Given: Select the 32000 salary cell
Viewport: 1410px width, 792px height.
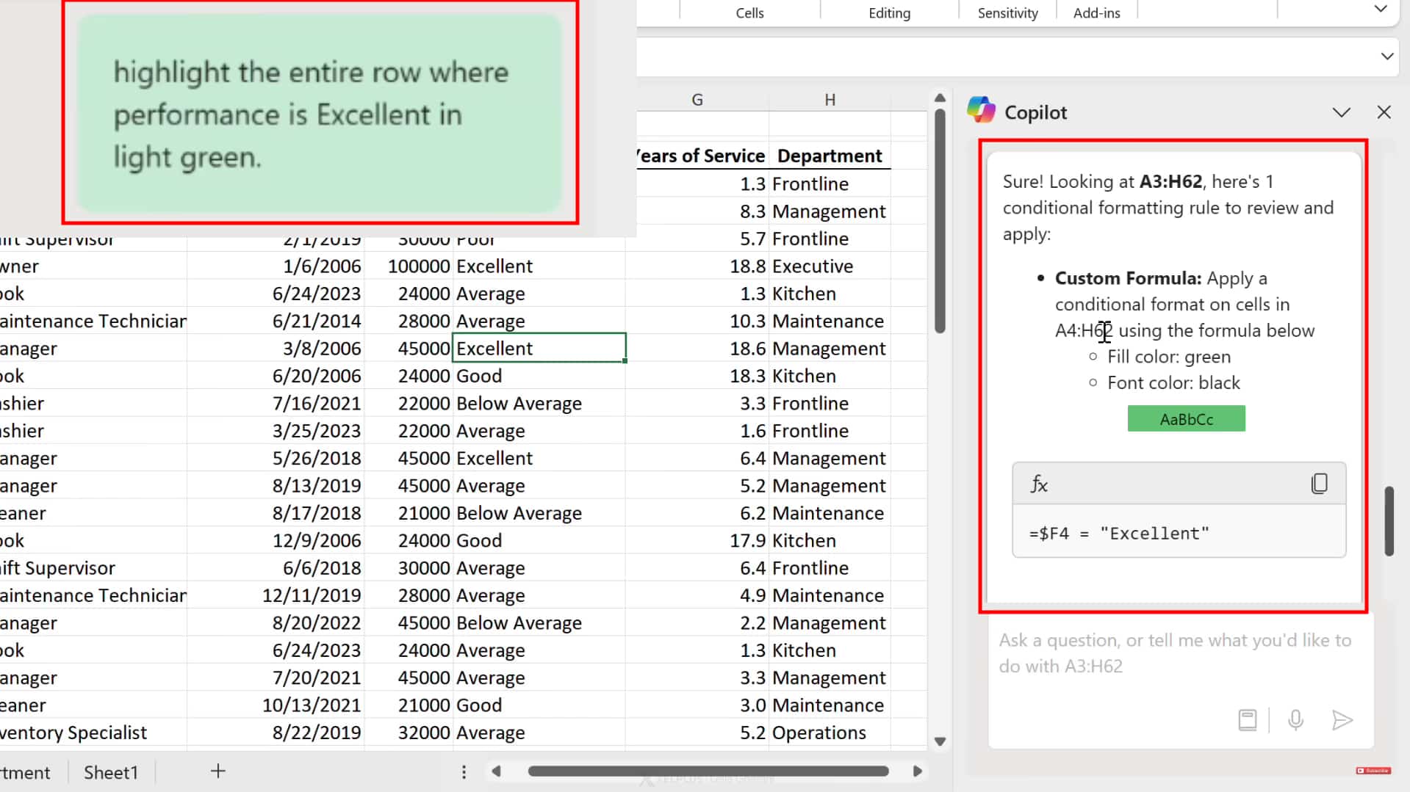Looking at the screenshot, I should (x=409, y=733).
